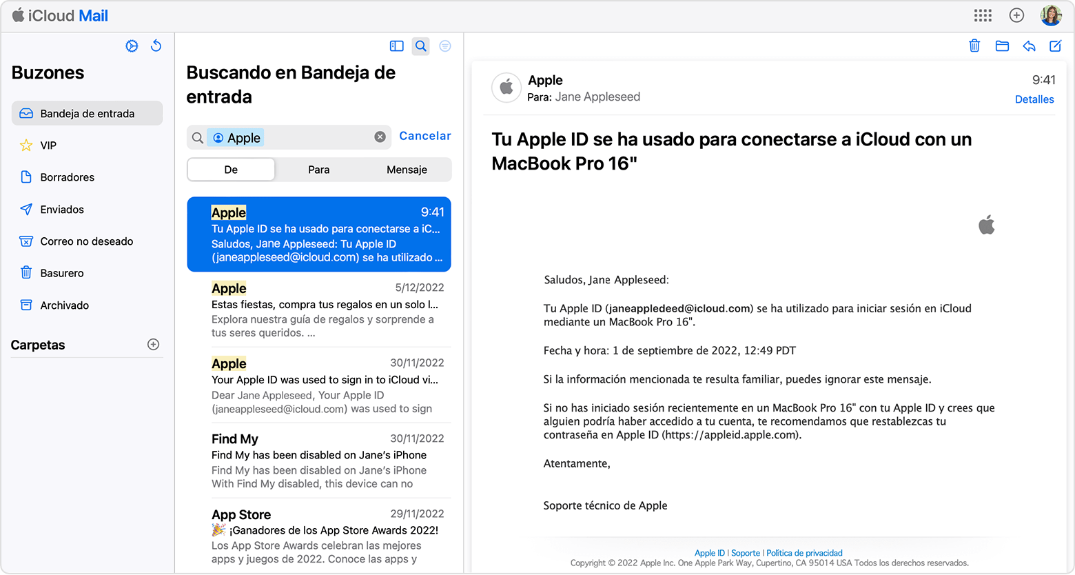1075x575 pixels.
Task: Select the Find My email
Action: point(319,461)
